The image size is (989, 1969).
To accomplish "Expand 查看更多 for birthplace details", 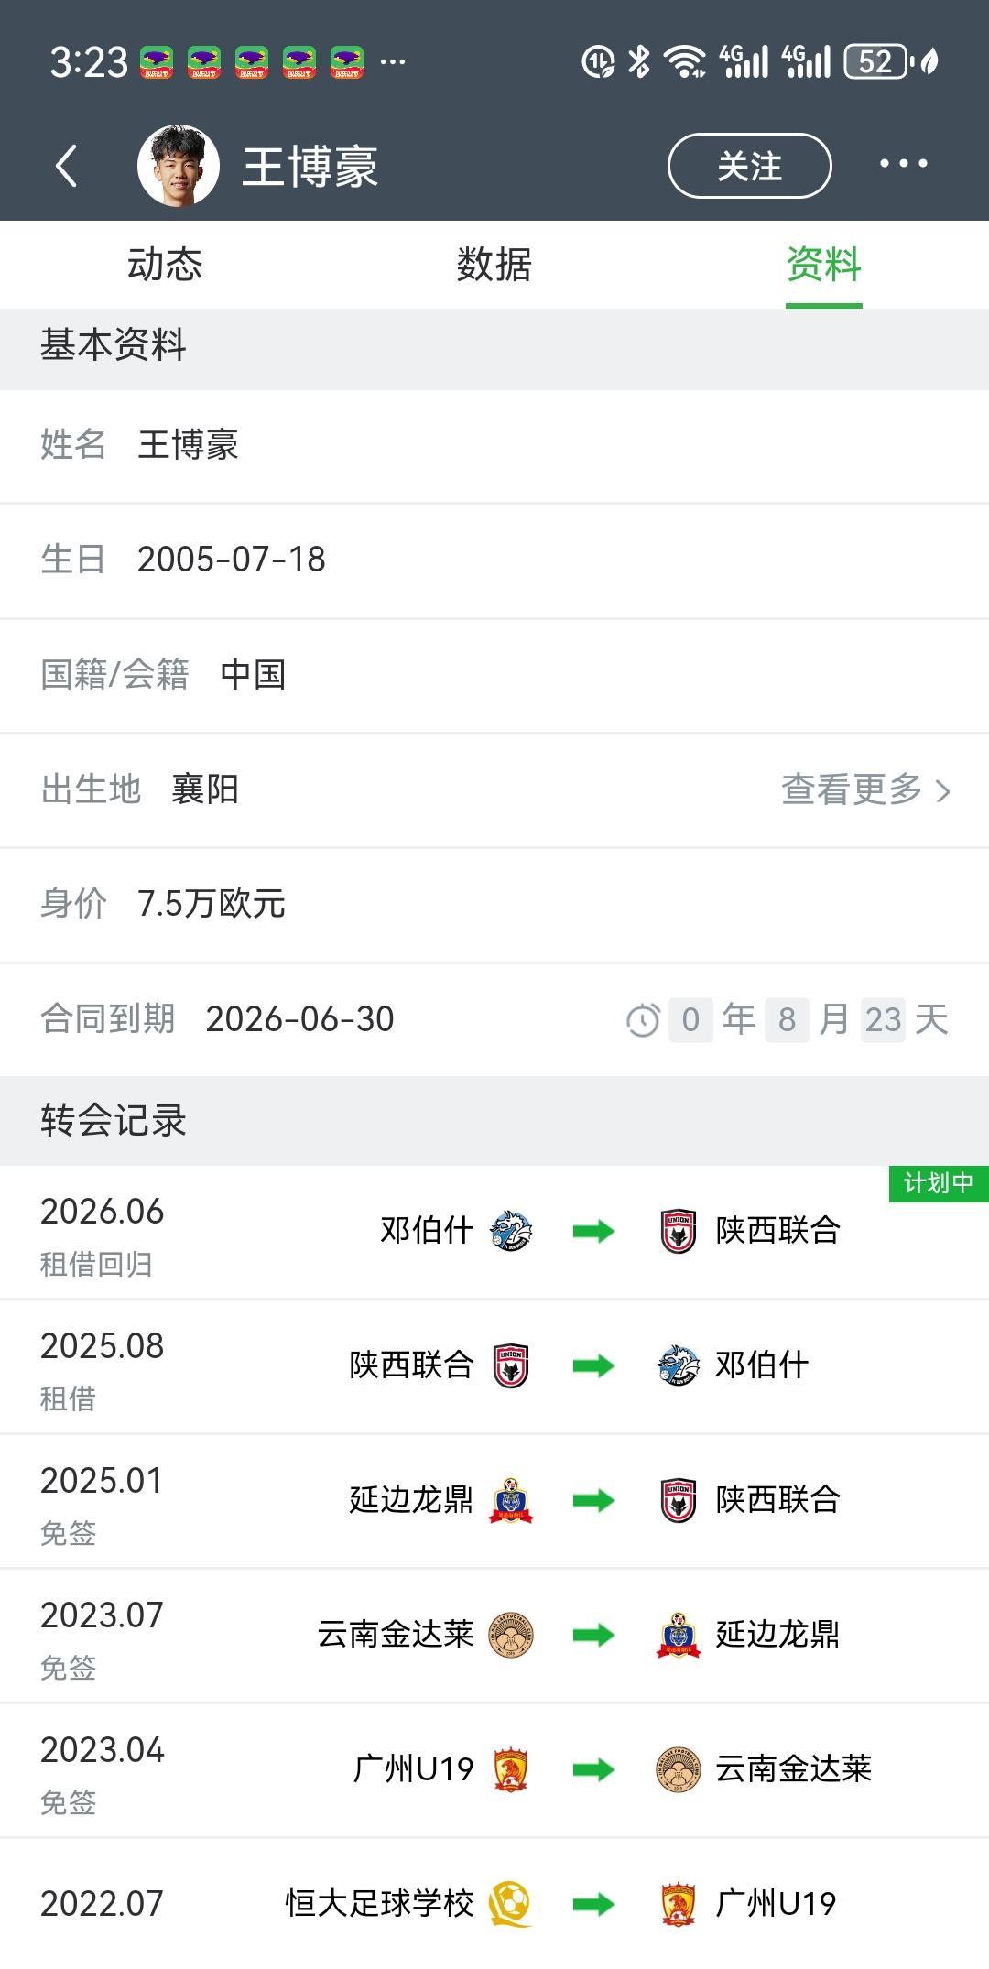I will [864, 789].
